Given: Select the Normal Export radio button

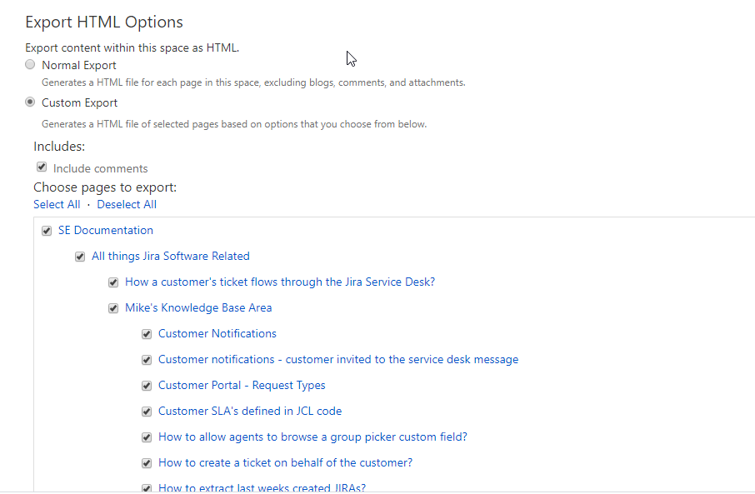Looking at the screenshot, I should (x=31, y=65).
